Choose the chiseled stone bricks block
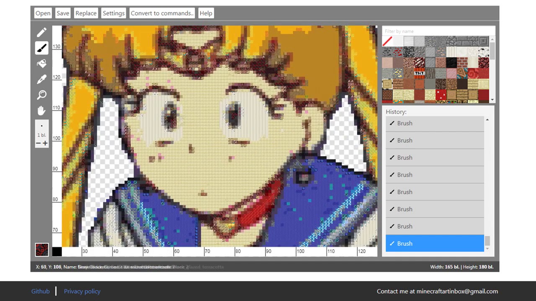The image size is (536, 301). coord(483,41)
